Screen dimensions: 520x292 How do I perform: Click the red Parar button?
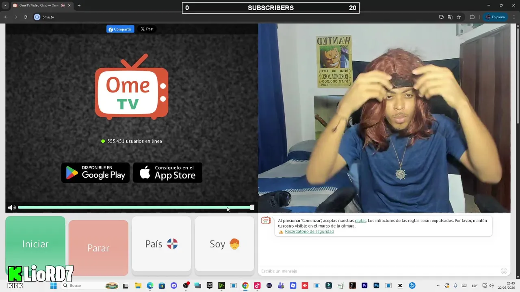98,248
